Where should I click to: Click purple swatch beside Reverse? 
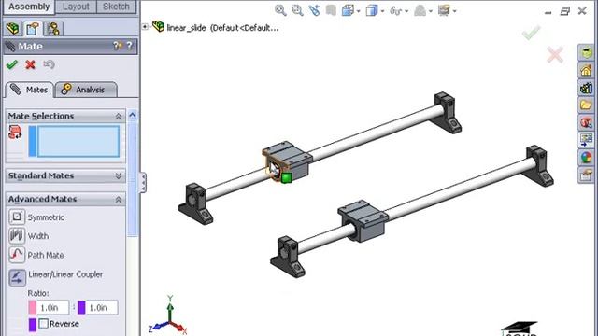(x=33, y=325)
